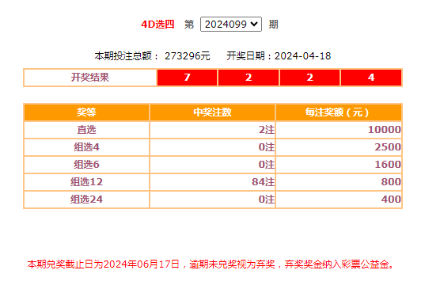Click the draw date 2024-04-18

(302, 56)
